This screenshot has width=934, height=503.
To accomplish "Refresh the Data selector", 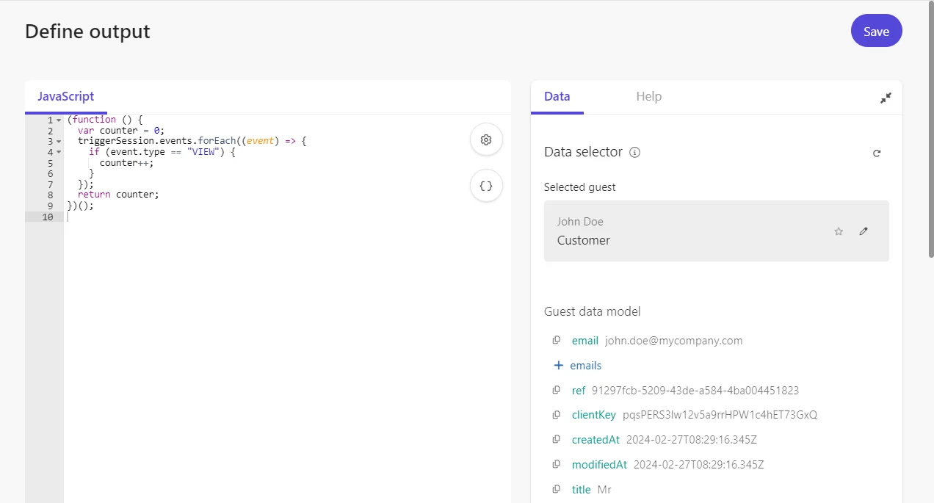I will [877, 153].
